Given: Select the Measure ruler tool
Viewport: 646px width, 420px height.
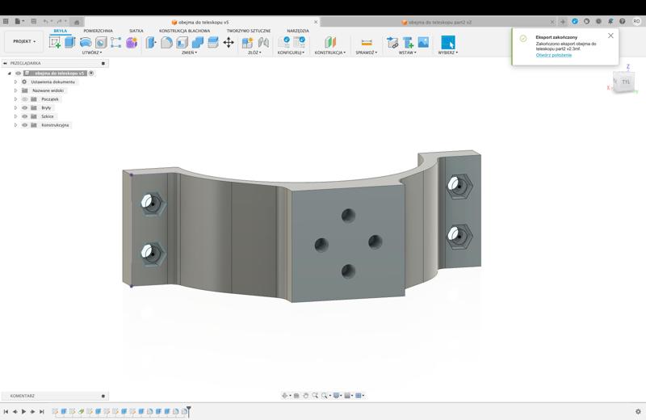Looking at the screenshot, I should click(x=367, y=42).
